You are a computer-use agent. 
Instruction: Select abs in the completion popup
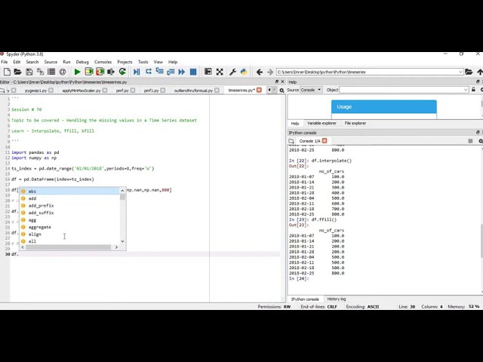69,192
